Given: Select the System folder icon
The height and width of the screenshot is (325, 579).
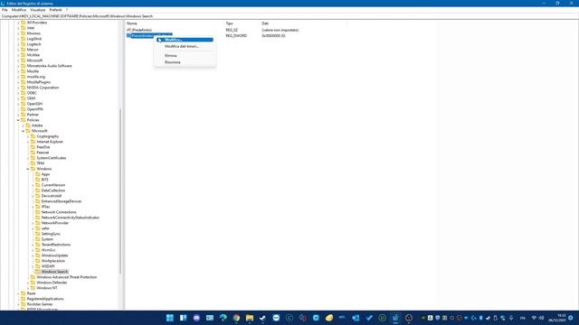Looking at the screenshot, I should [x=37, y=239].
